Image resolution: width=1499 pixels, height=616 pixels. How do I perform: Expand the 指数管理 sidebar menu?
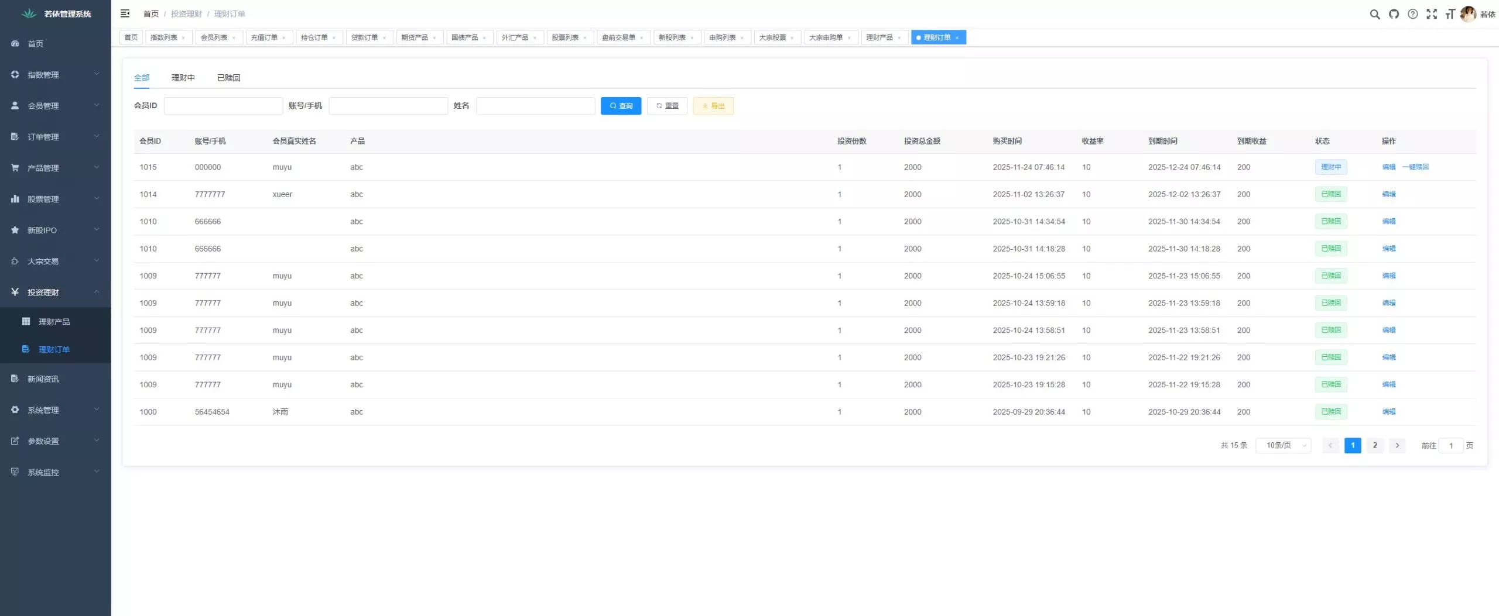point(55,75)
